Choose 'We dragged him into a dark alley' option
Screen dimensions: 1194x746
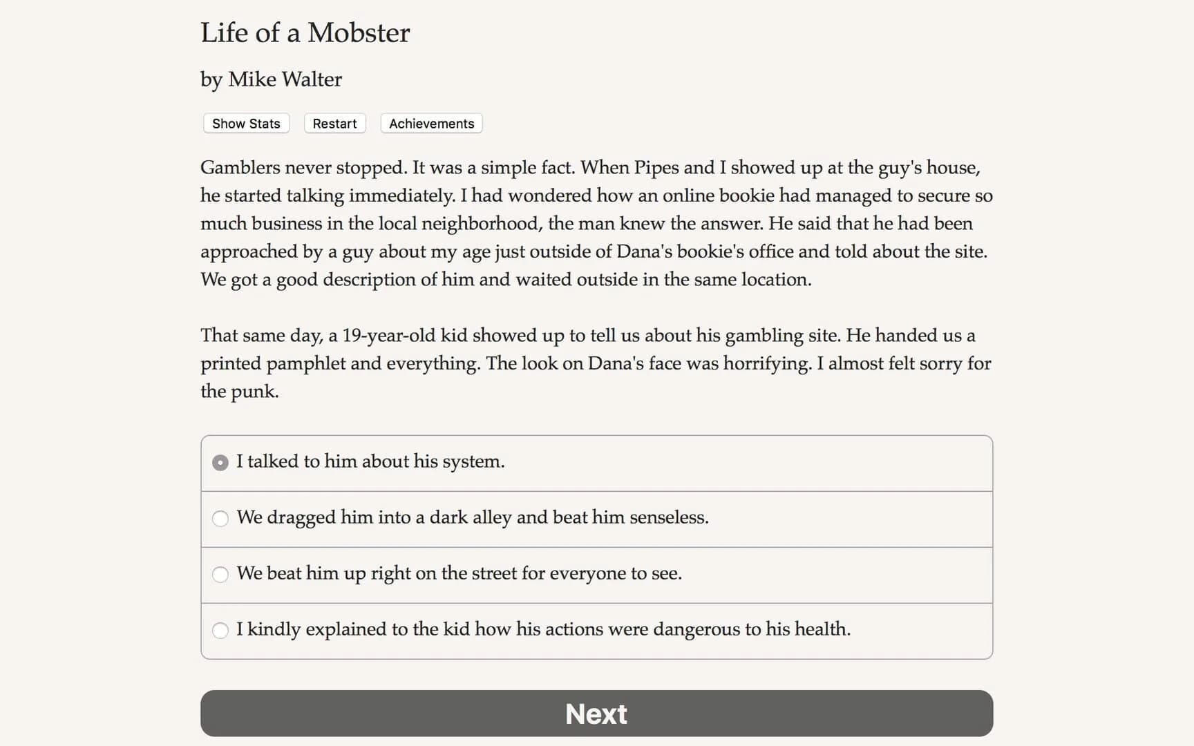click(x=473, y=517)
